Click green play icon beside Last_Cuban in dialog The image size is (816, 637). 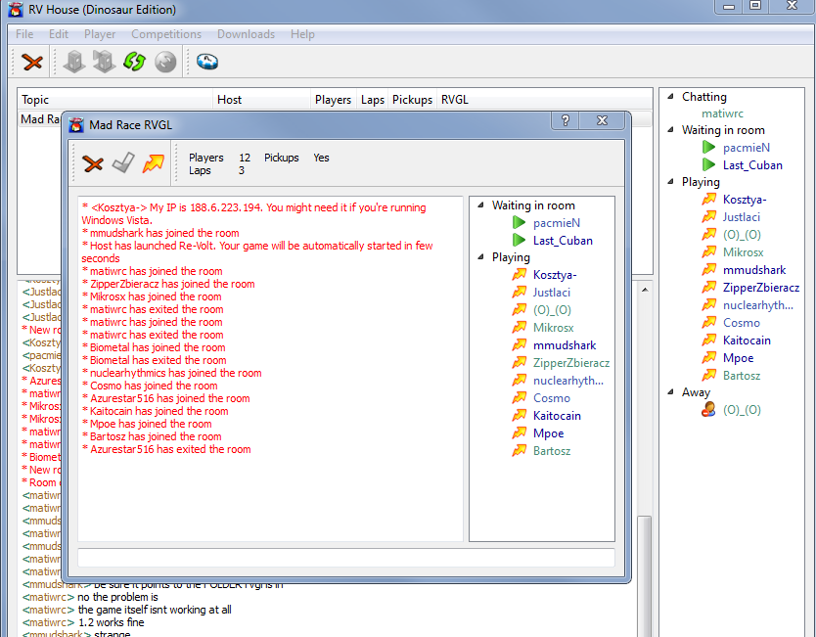(x=519, y=240)
